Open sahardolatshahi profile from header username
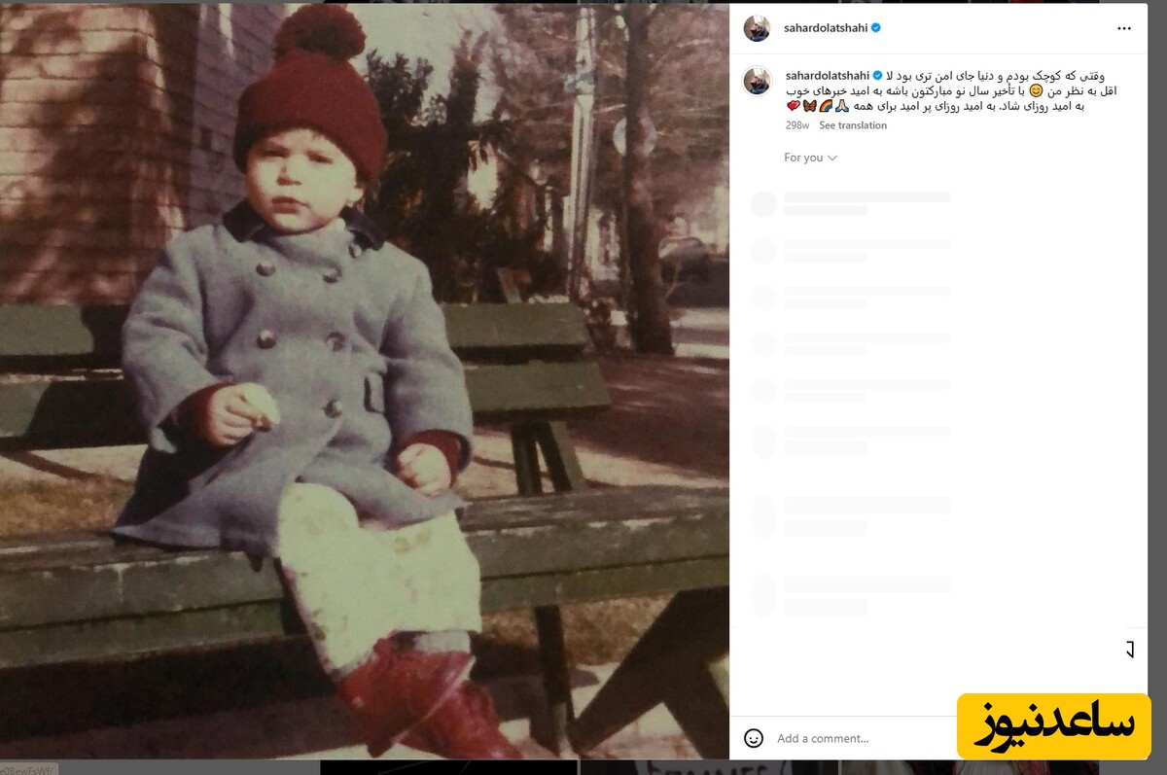1167x775 pixels. pos(826,28)
